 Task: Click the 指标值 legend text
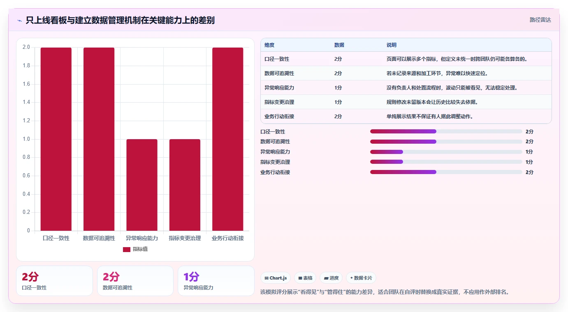click(x=140, y=249)
